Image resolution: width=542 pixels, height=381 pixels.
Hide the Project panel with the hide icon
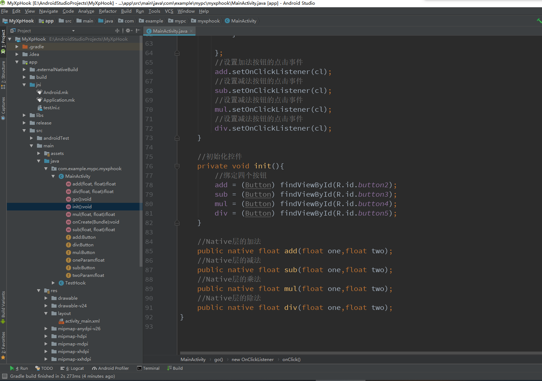point(138,31)
